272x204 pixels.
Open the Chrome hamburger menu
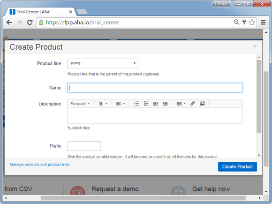(x=263, y=22)
